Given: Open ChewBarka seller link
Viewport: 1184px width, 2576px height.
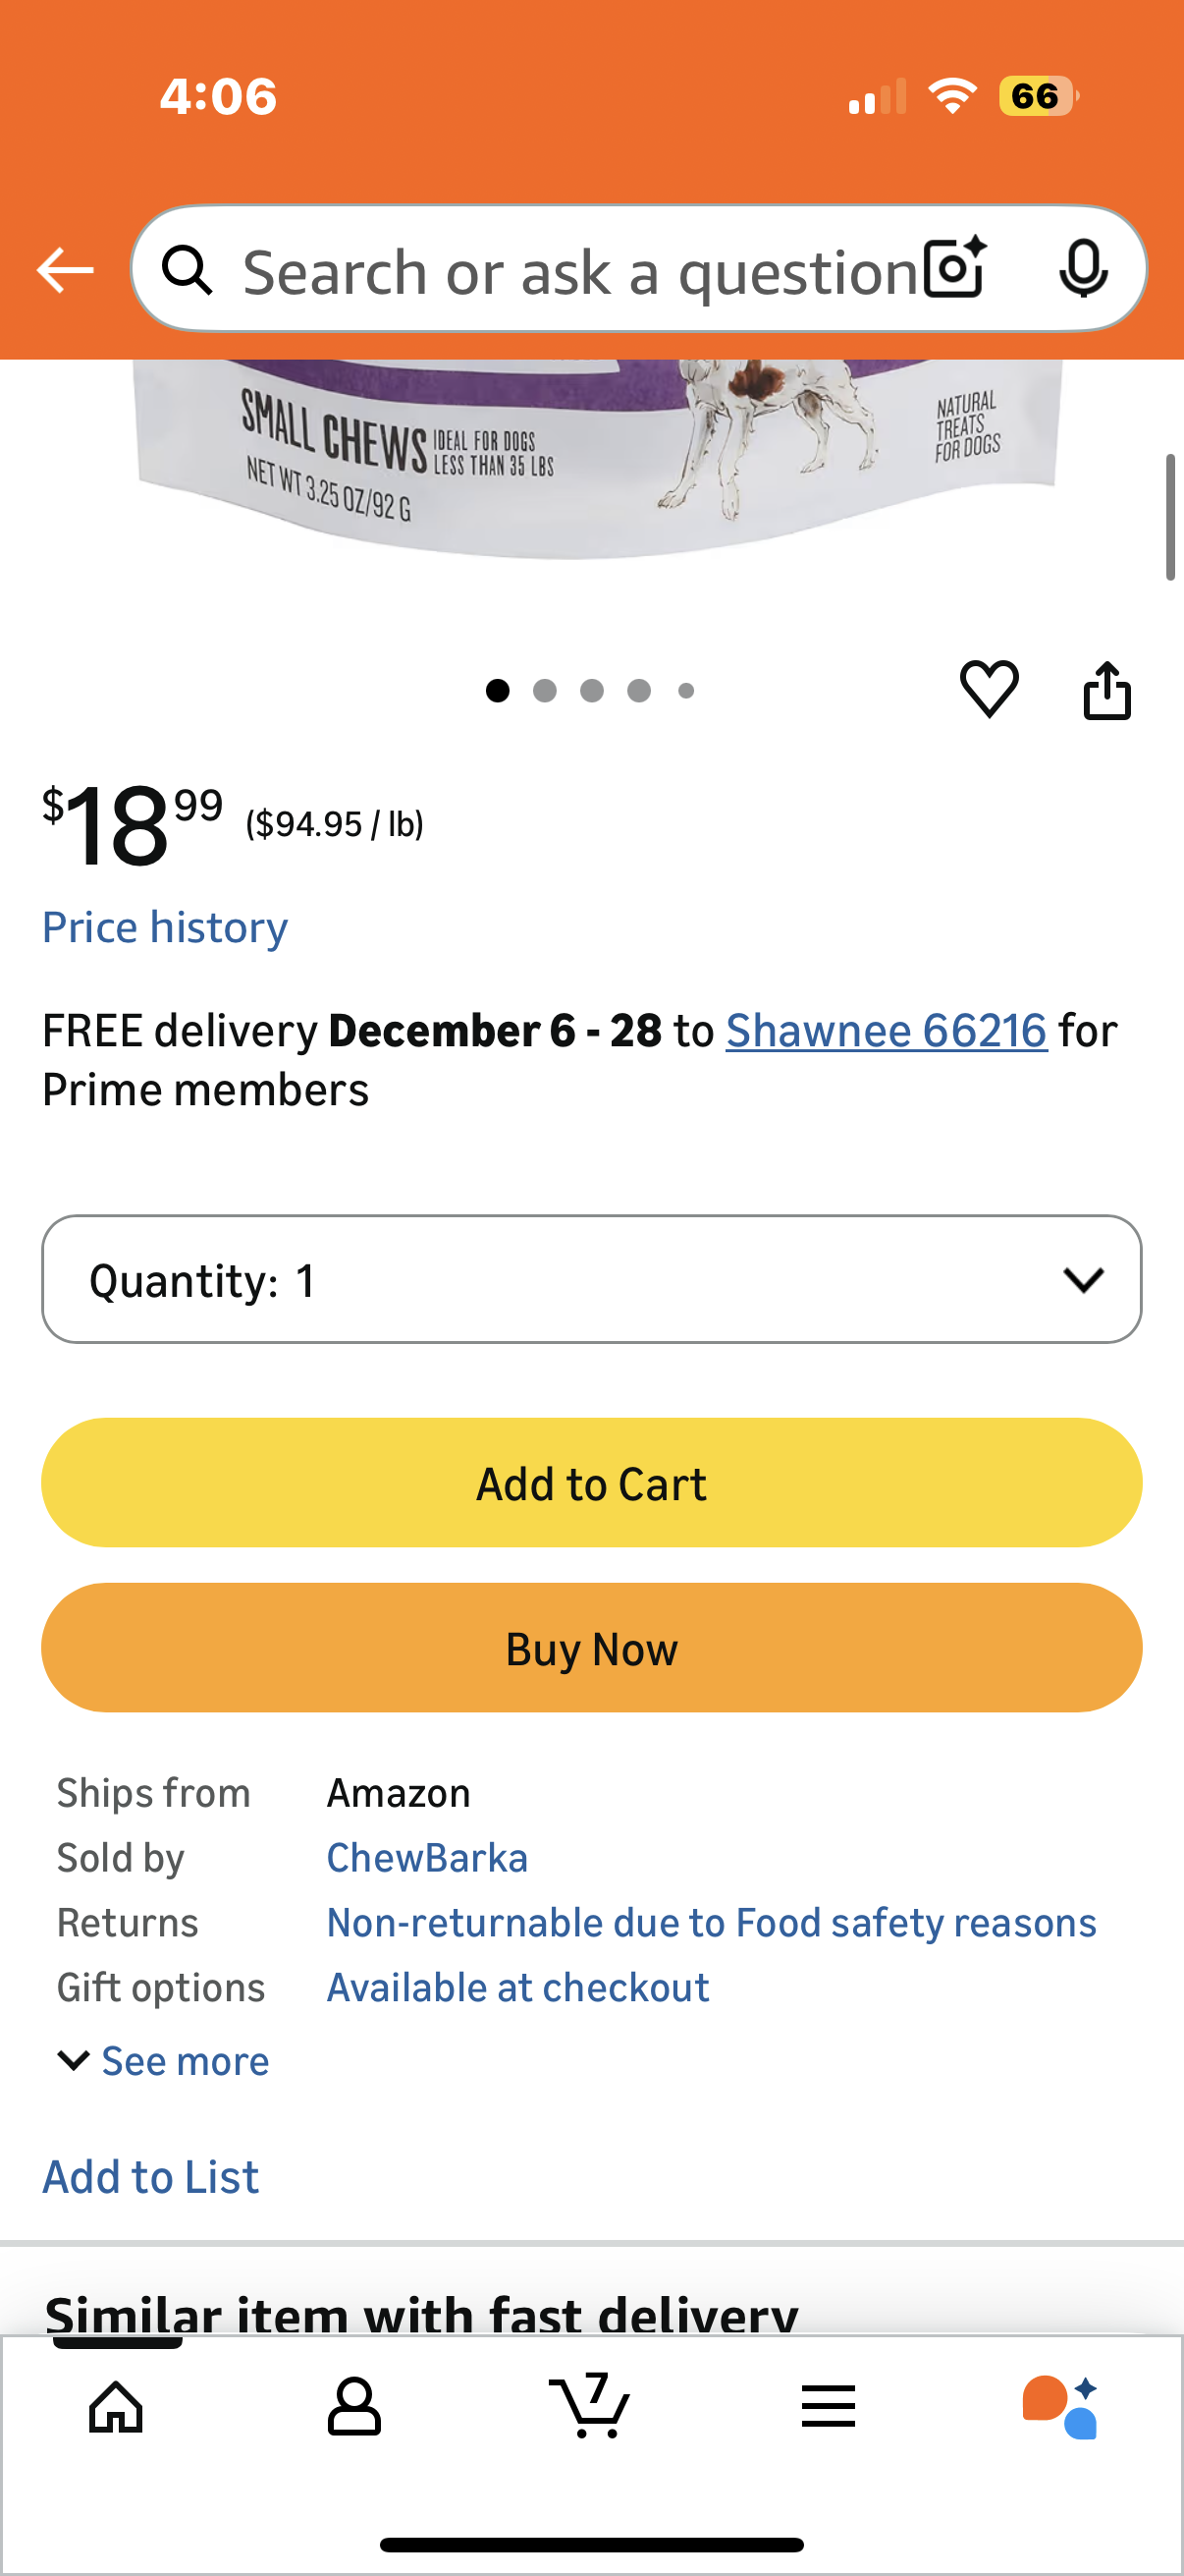Looking at the screenshot, I should (x=427, y=1858).
